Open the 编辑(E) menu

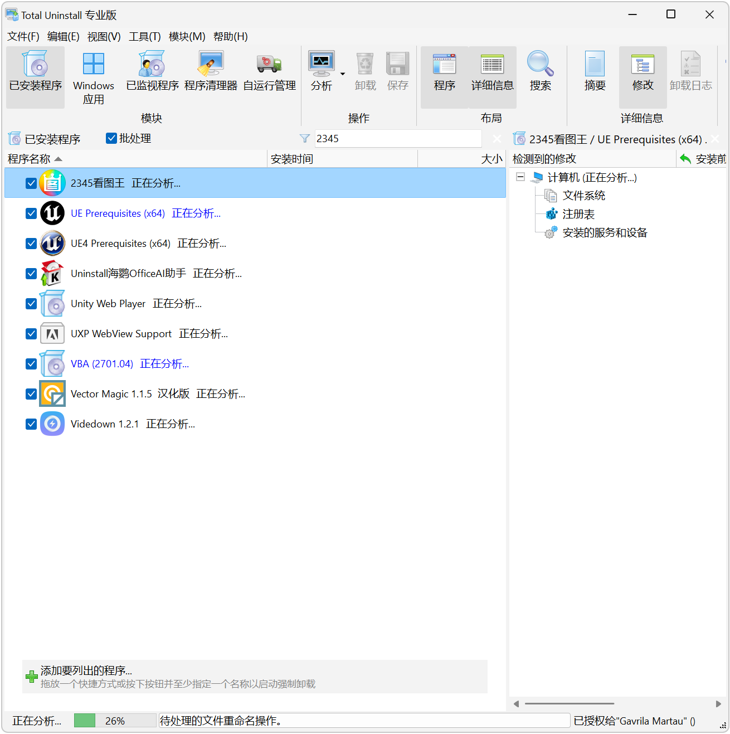point(64,36)
